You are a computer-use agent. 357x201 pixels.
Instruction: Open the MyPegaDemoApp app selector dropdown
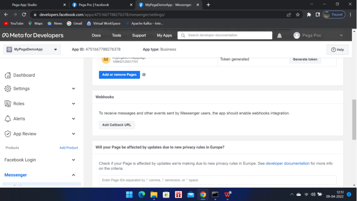[x=32, y=49]
